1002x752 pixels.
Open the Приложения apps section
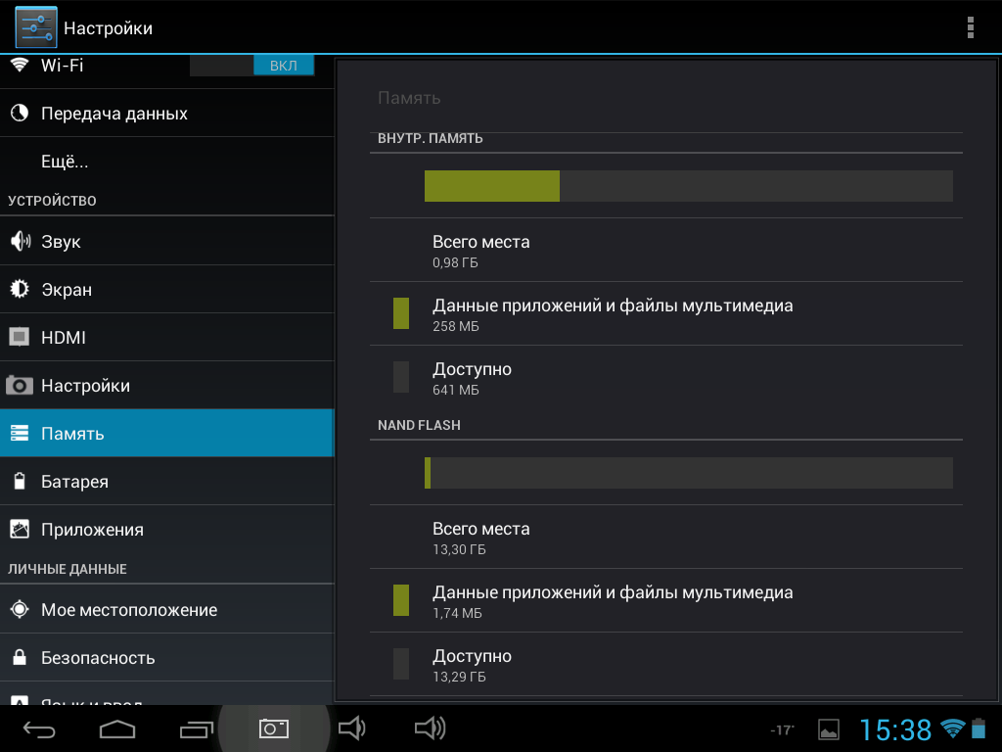click(92, 530)
